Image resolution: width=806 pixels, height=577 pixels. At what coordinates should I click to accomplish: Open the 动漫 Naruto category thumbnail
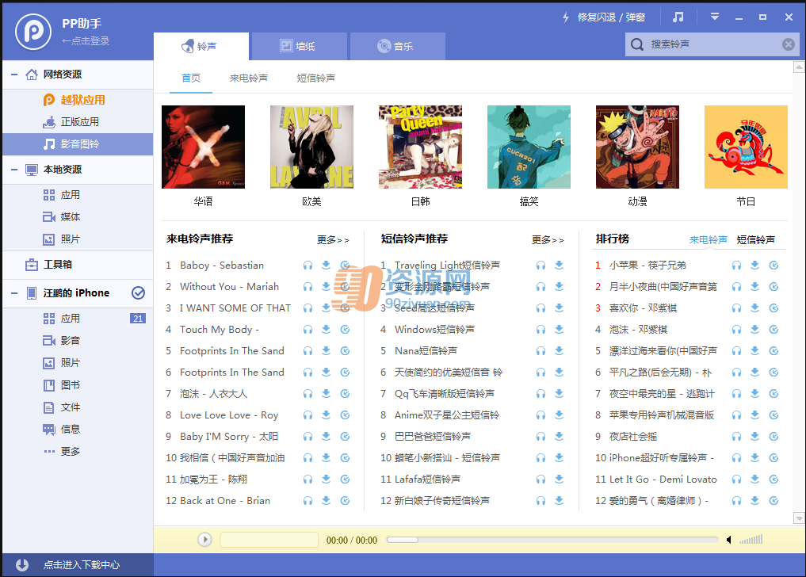637,147
